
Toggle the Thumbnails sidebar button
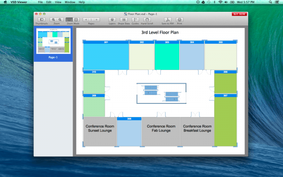pyautogui.click(x=42, y=20)
